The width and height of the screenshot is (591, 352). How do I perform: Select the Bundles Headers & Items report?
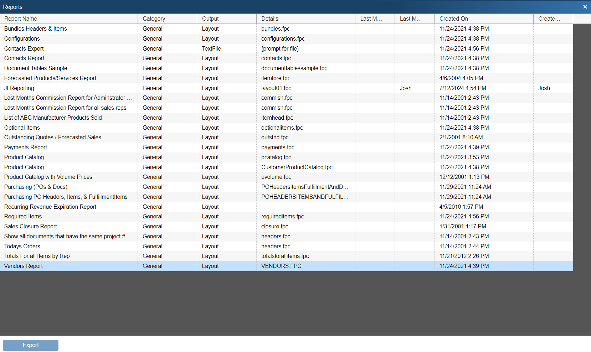36,29
